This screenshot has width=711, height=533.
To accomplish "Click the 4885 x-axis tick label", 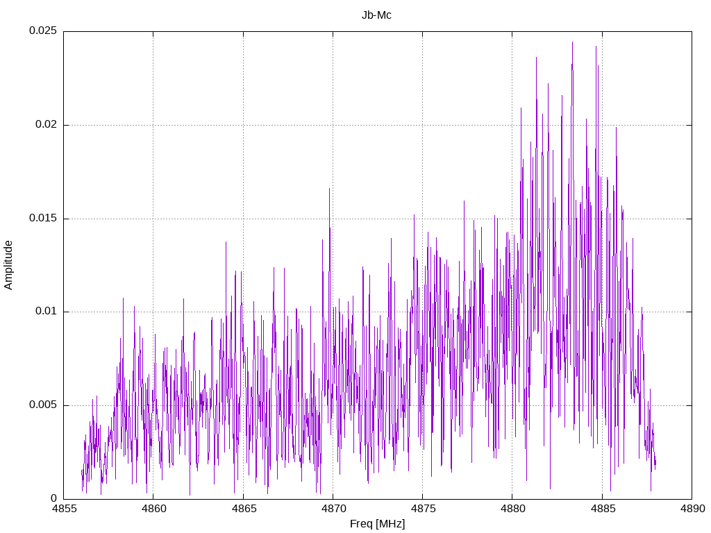I will pos(603,509).
